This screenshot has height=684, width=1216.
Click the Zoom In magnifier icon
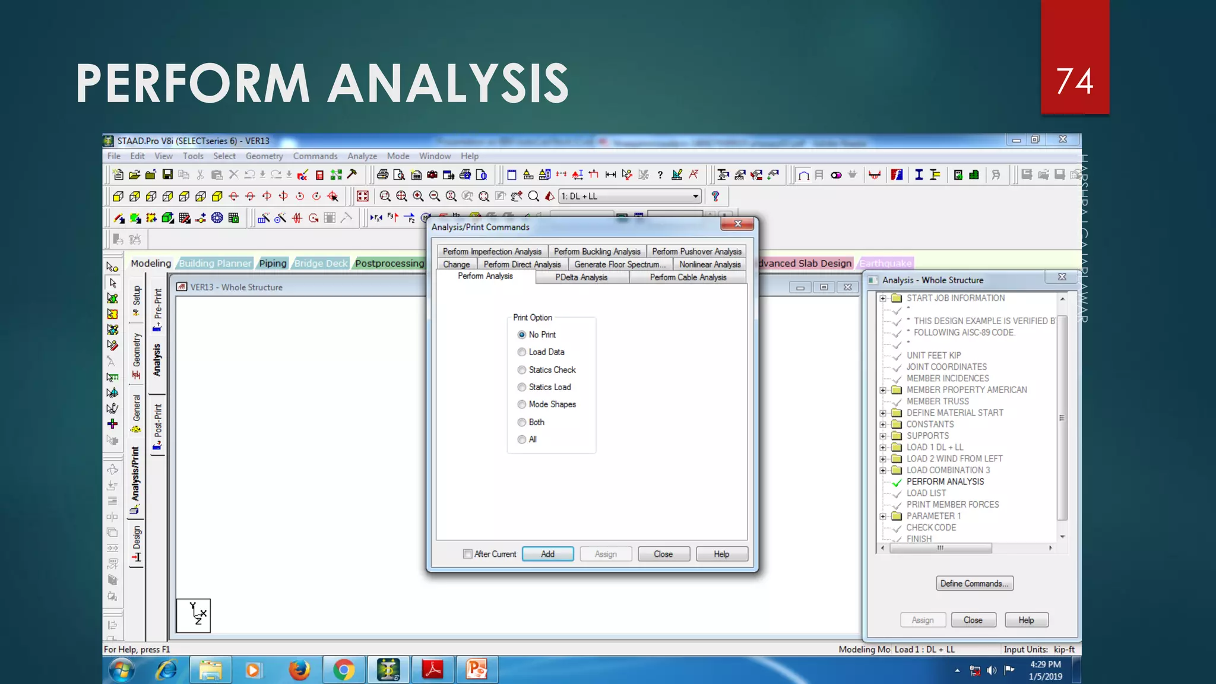click(x=418, y=196)
